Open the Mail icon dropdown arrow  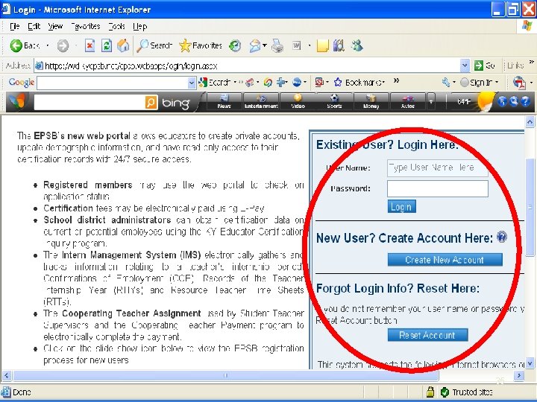click(265, 45)
